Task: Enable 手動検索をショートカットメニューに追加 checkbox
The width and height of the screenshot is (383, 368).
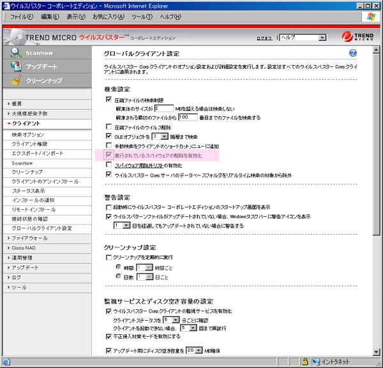Action: [109, 145]
